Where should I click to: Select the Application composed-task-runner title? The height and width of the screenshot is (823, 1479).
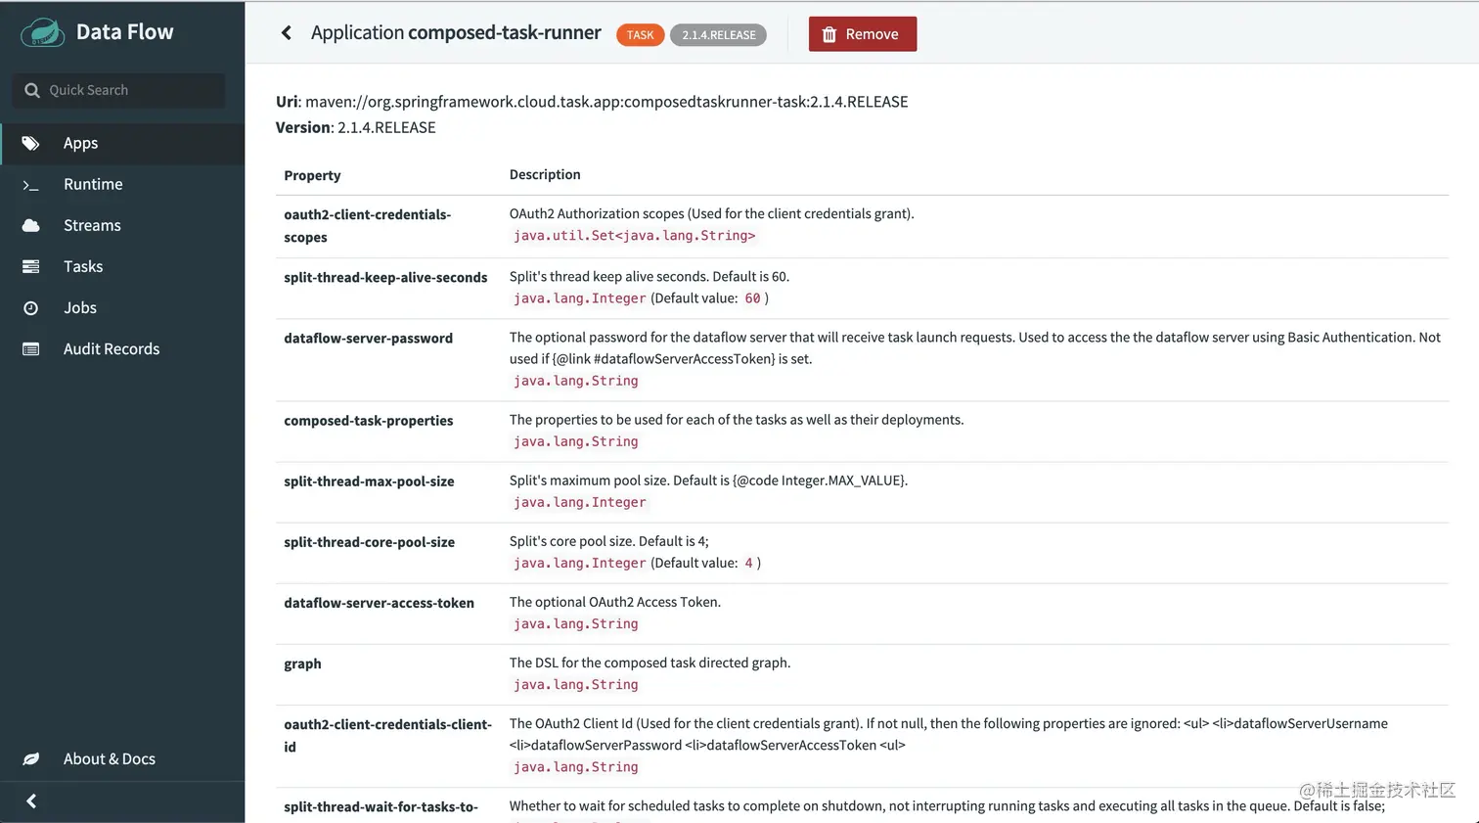coord(456,32)
